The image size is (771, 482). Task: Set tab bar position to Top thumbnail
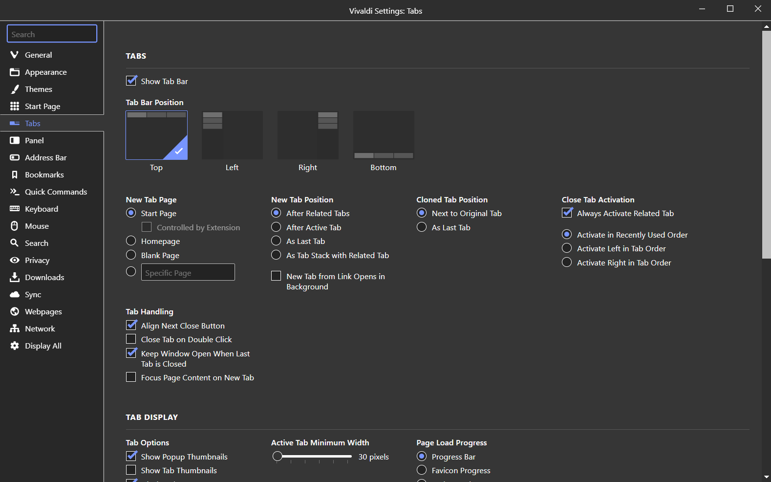pyautogui.click(x=156, y=135)
